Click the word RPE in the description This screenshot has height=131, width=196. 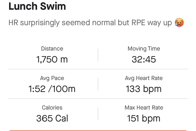(139, 23)
